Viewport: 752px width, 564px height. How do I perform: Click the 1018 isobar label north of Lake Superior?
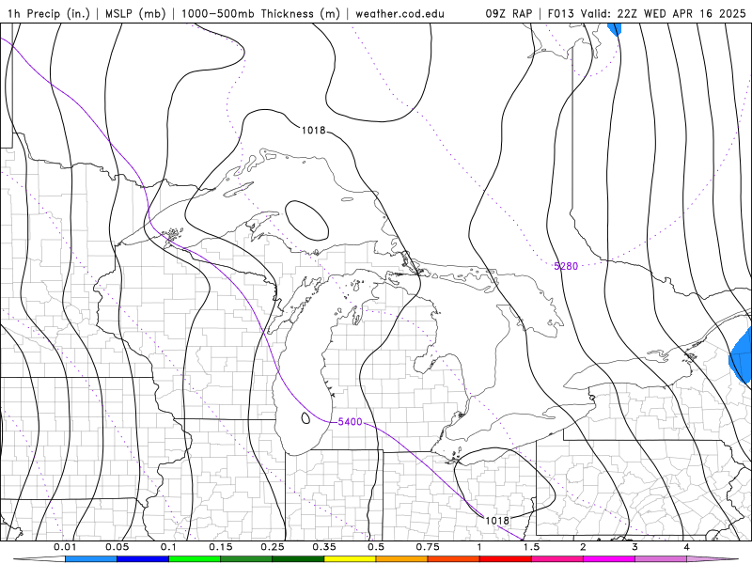[x=313, y=130]
